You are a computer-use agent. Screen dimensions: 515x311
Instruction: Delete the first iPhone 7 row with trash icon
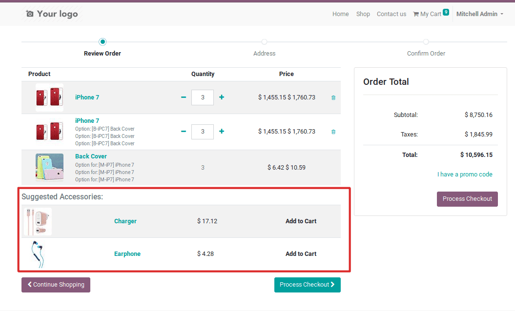tap(333, 98)
